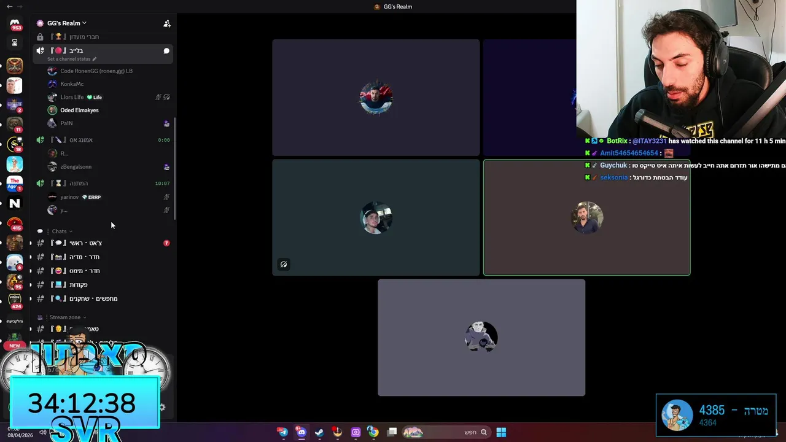The image size is (786, 442).
Task: Join the המתנה voice channel
Action: [103, 184]
